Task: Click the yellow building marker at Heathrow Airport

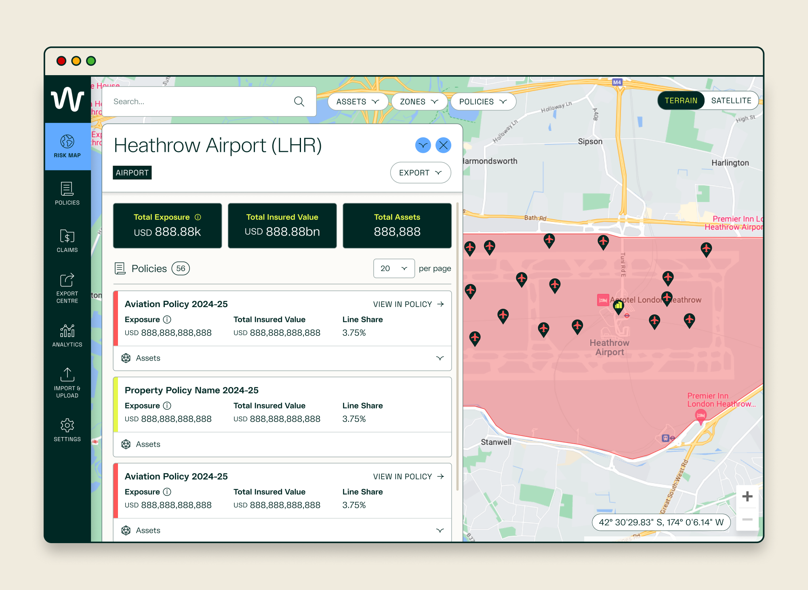Action: pos(619,307)
